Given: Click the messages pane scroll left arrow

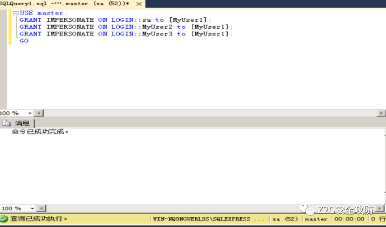Looking at the screenshot, I should click(x=41, y=208).
